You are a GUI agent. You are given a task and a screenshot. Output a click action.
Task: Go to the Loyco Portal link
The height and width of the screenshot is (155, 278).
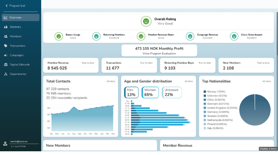point(18,146)
